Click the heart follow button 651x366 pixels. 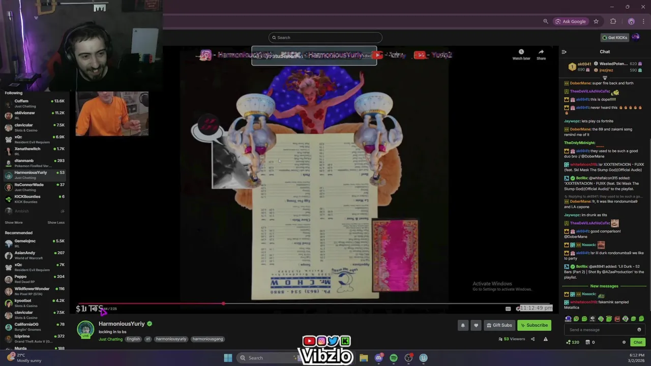tap(476, 325)
